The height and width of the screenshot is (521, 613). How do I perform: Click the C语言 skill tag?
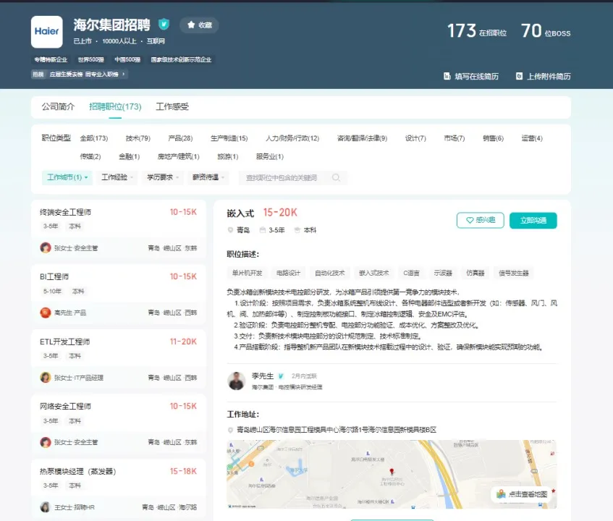(411, 273)
